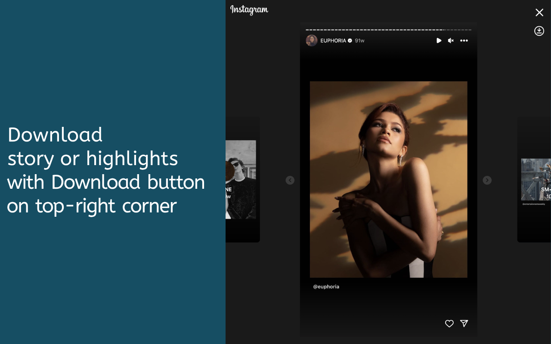Go back using the left chevron

(x=290, y=180)
